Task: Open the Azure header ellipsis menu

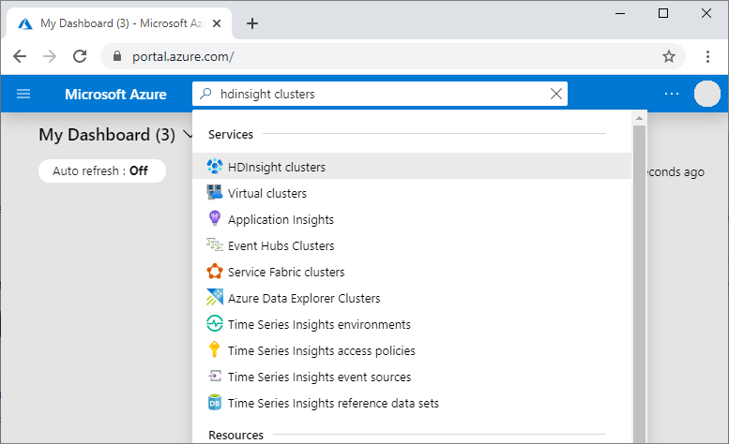Action: click(672, 94)
